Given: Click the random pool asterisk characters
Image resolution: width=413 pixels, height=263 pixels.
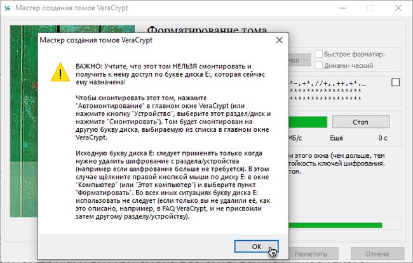Looking at the screenshot, I should coord(325,91).
